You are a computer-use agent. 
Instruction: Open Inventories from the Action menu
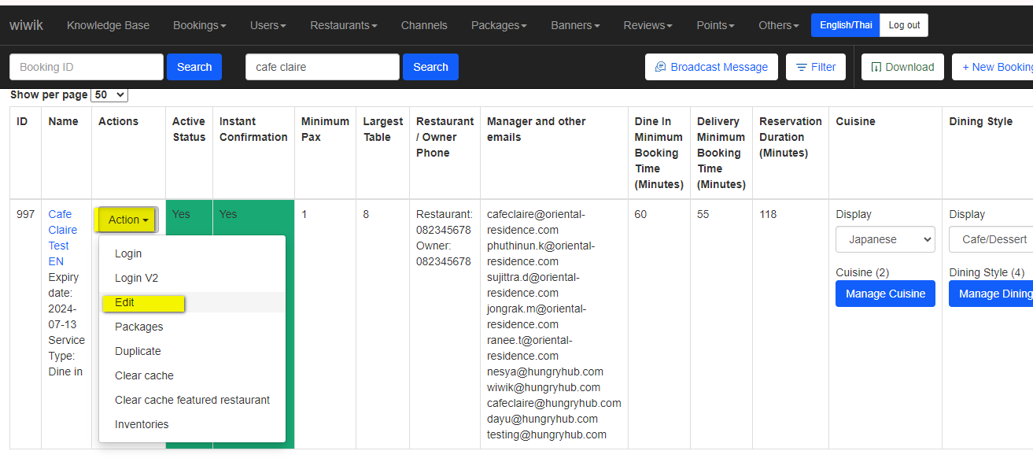(x=142, y=424)
